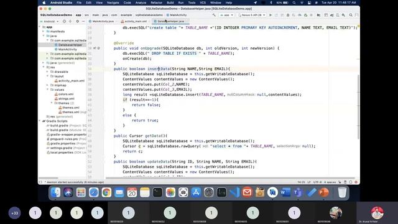Open Notes from the Dock
This screenshot has width=398, height=224.
(x=145, y=192)
